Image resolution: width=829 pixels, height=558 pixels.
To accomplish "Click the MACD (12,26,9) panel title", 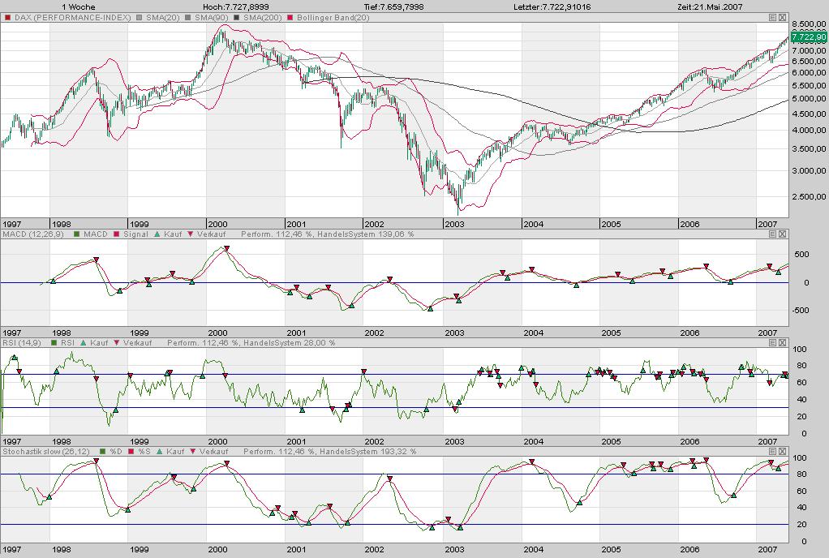I will [32, 234].
